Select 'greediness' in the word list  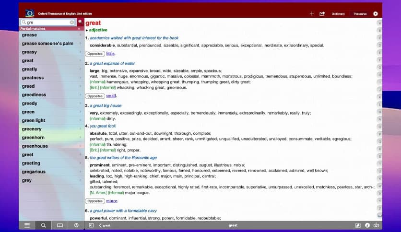click(x=51, y=95)
